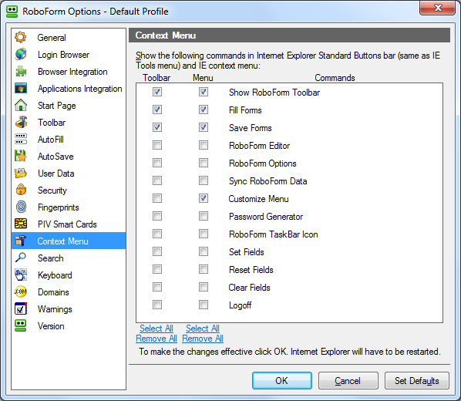Viewport: 461px width, 401px height.
Task: Click the Context Menu hammer icon
Action: point(21,241)
